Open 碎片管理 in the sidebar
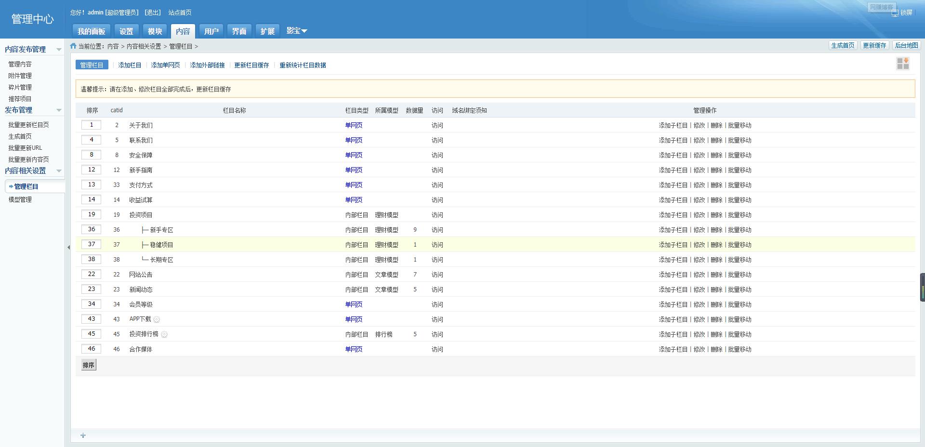This screenshot has height=447, width=925. (x=20, y=87)
